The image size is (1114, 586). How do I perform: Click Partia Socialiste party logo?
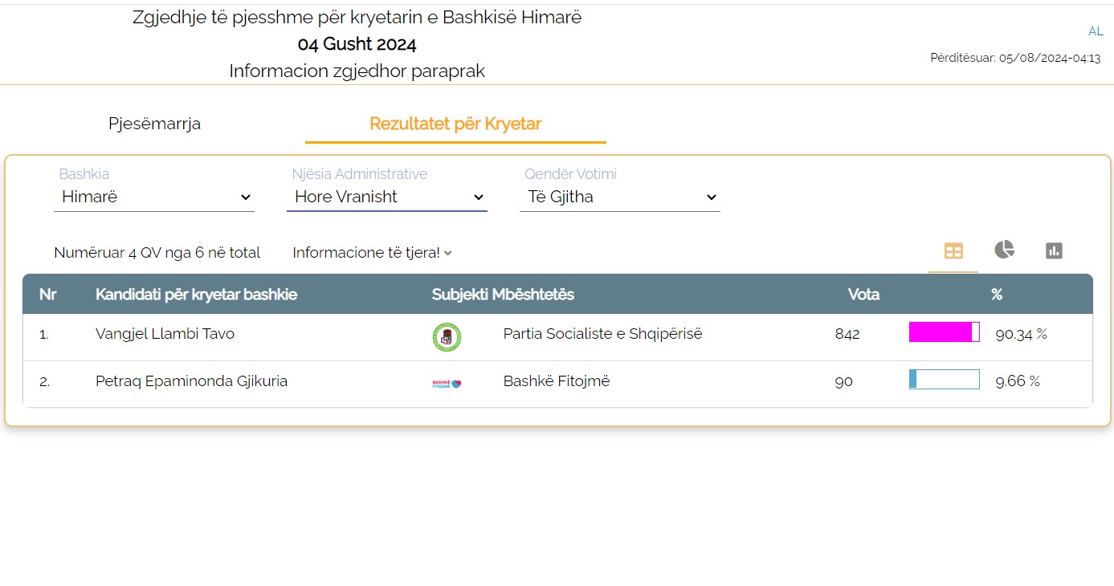(447, 336)
